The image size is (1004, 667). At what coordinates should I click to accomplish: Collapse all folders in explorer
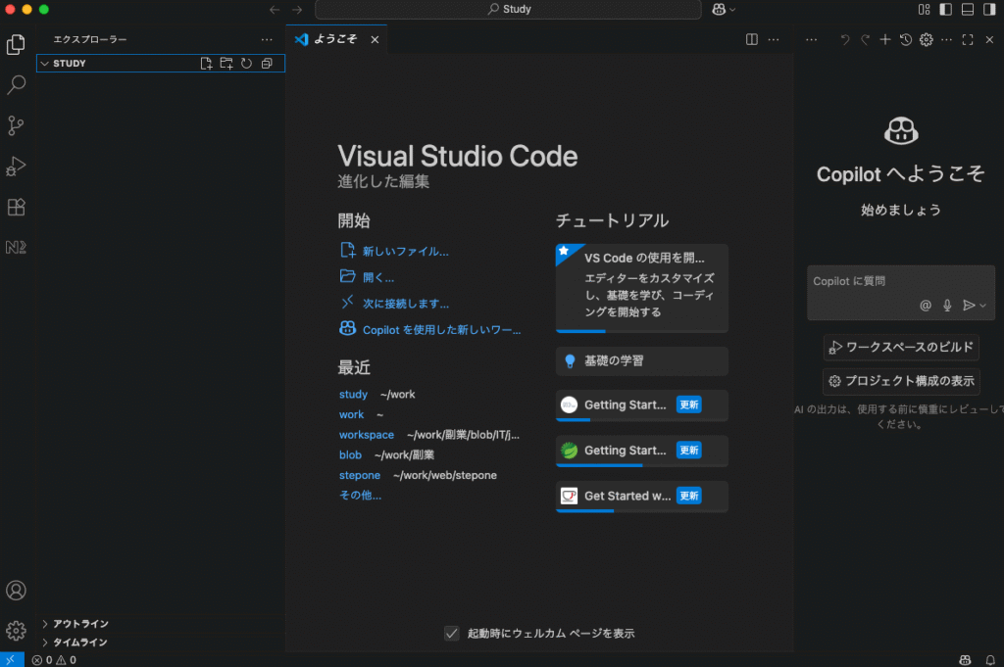267,64
